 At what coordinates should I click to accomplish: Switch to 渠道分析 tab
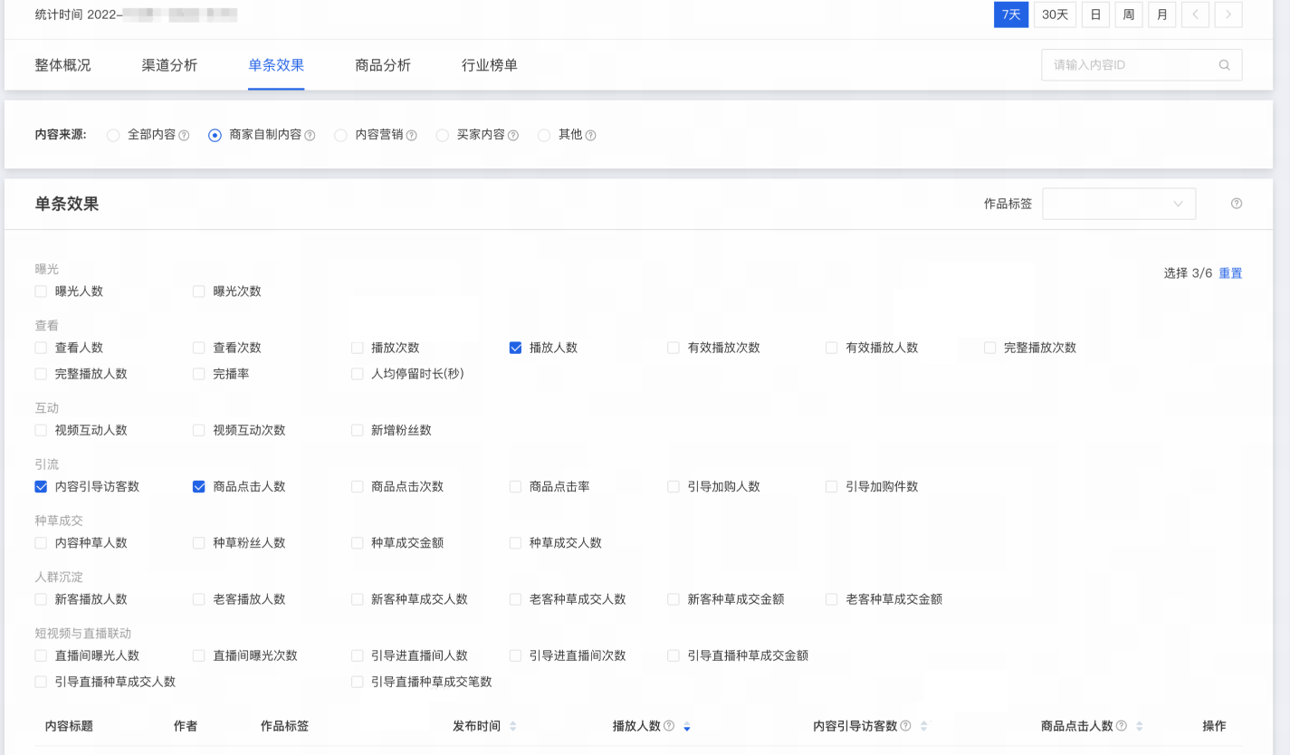pos(169,65)
